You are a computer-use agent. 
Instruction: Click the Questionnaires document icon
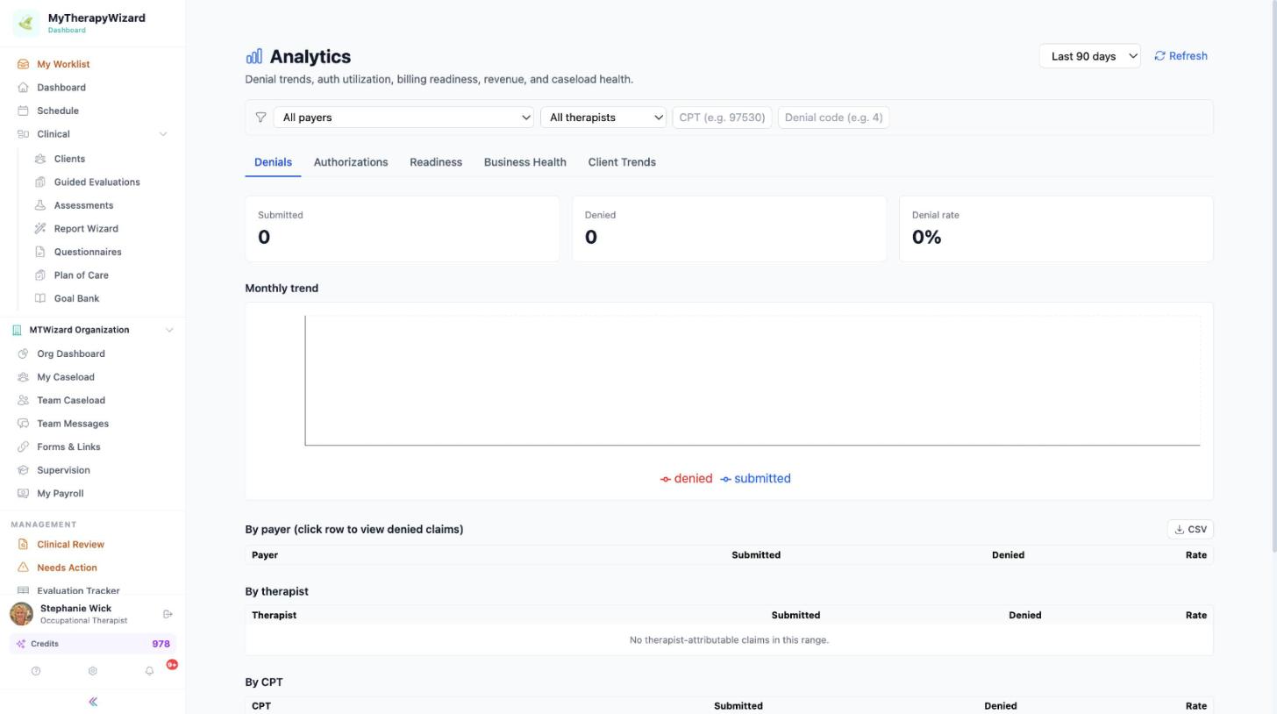(40, 252)
